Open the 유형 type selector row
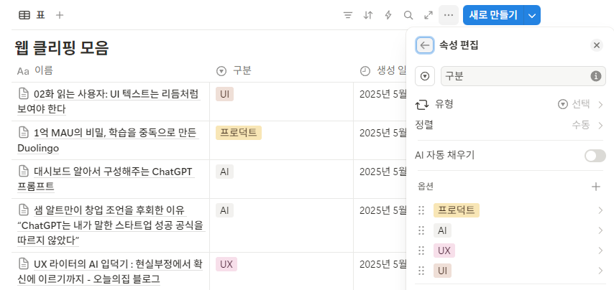 [510, 105]
